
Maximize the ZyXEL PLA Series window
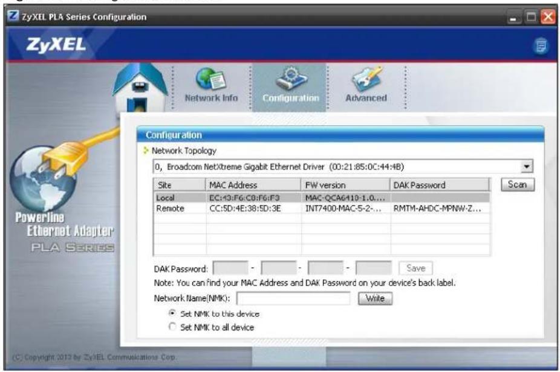tap(531, 17)
